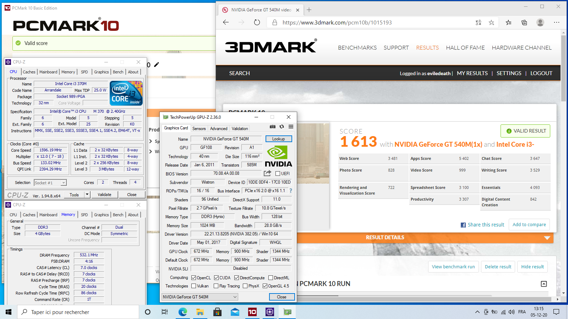568x319 pixels.
Task: Click the PCMARK 10 RUN expand box icon
Action: coord(544,284)
